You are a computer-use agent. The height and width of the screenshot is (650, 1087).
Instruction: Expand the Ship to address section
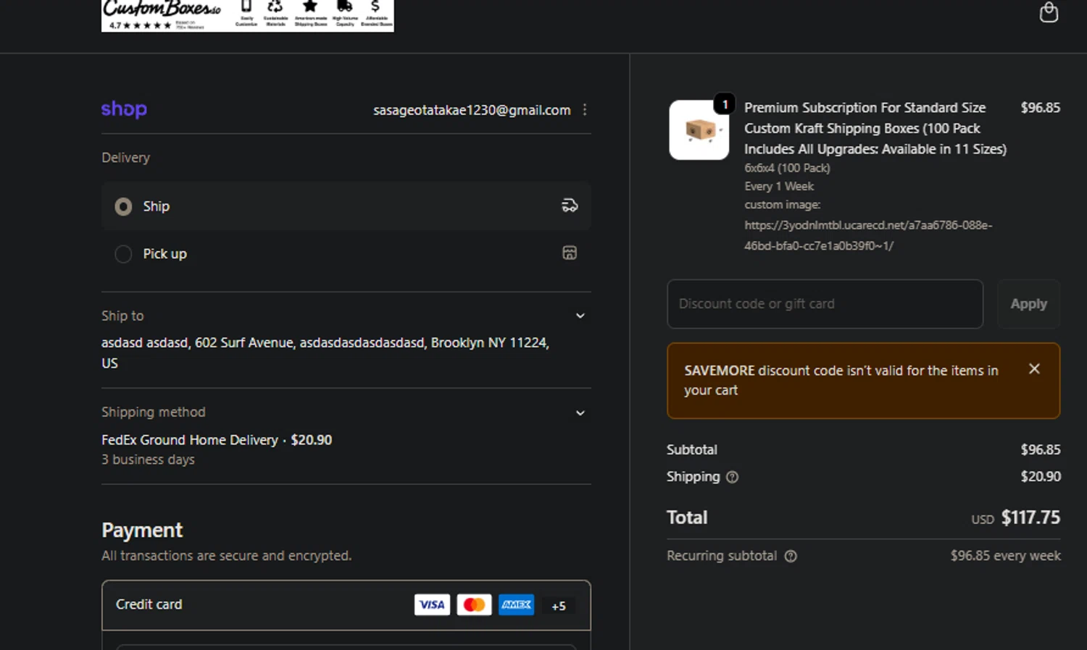pos(580,316)
